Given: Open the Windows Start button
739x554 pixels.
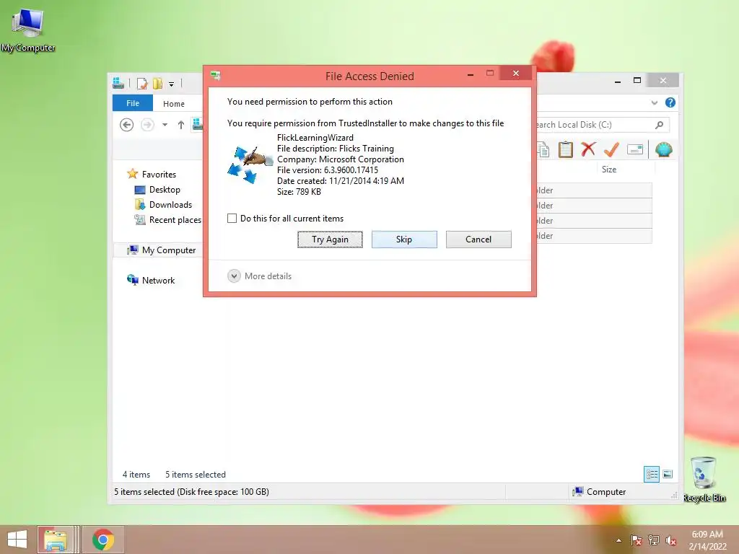Looking at the screenshot, I should tap(17, 540).
